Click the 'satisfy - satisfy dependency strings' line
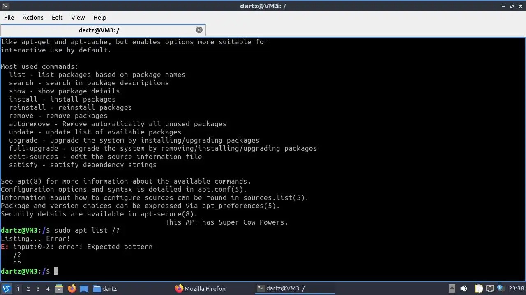The width and height of the screenshot is (526, 295). click(83, 165)
